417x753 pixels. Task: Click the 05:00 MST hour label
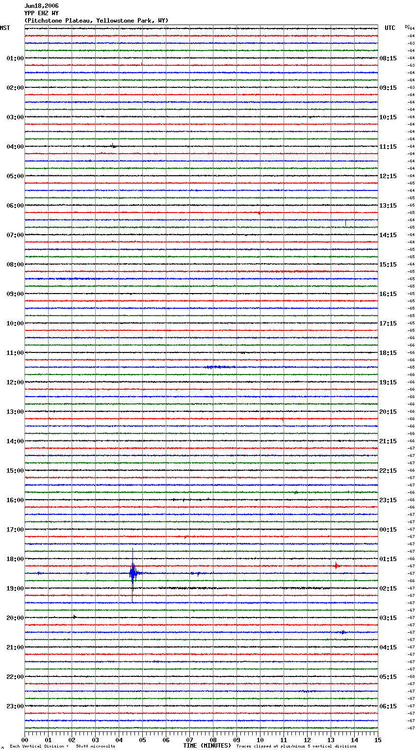tap(15, 176)
